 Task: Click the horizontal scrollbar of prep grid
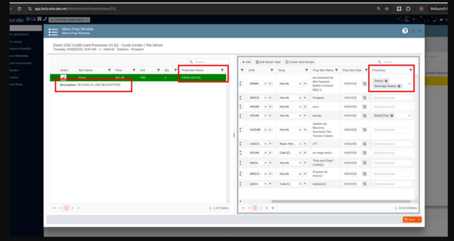tap(341, 201)
